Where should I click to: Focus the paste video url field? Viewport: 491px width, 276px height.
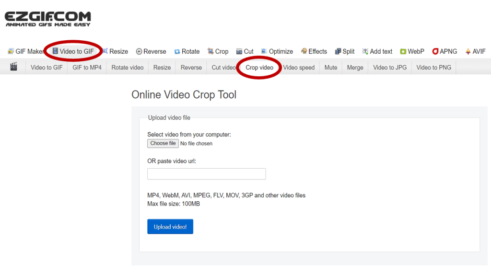[206, 174]
